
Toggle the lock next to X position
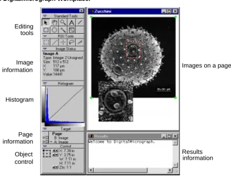[56, 151]
